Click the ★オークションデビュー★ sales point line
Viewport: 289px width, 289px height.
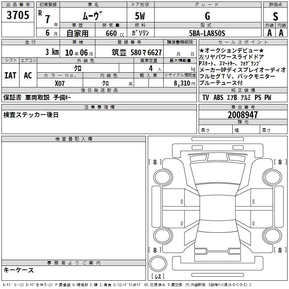tap(232, 50)
